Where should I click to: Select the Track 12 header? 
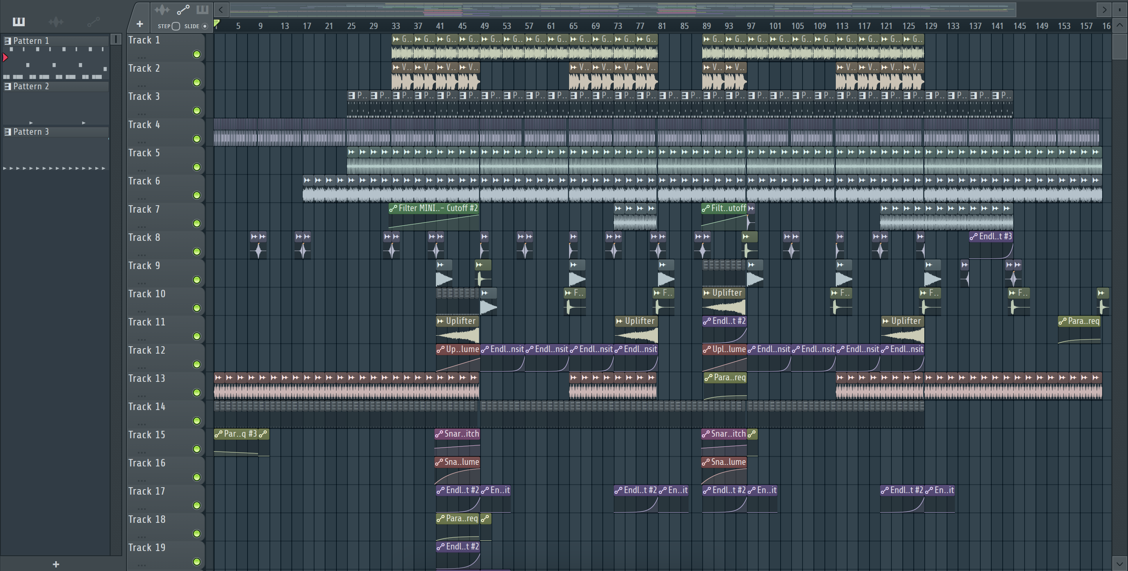(x=166, y=358)
